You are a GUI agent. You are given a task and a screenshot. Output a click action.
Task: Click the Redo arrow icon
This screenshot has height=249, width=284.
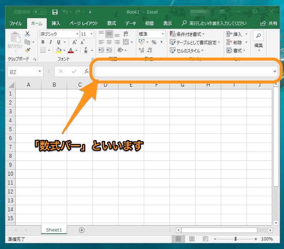(x=78, y=12)
